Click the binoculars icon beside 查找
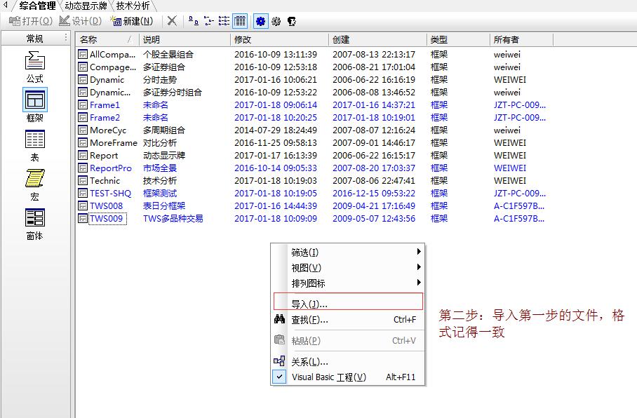 (x=279, y=319)
